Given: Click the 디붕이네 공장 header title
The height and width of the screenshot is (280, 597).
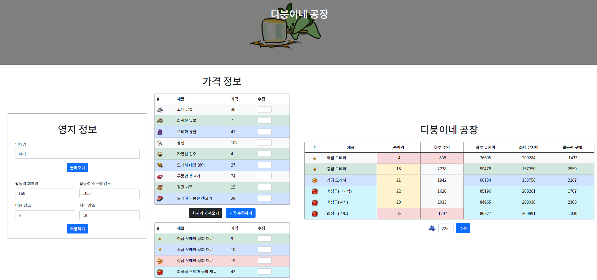Looking at the screenshot, I should coord(299,14).
